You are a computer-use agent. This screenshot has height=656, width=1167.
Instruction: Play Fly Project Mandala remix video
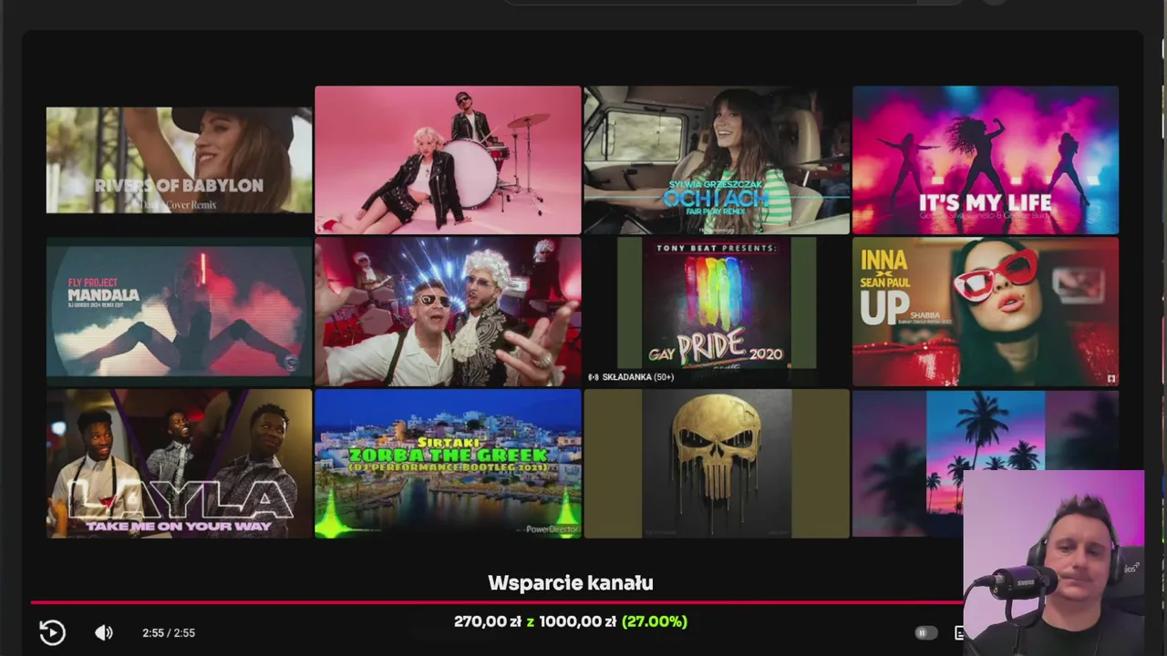(x=179, y=312)
